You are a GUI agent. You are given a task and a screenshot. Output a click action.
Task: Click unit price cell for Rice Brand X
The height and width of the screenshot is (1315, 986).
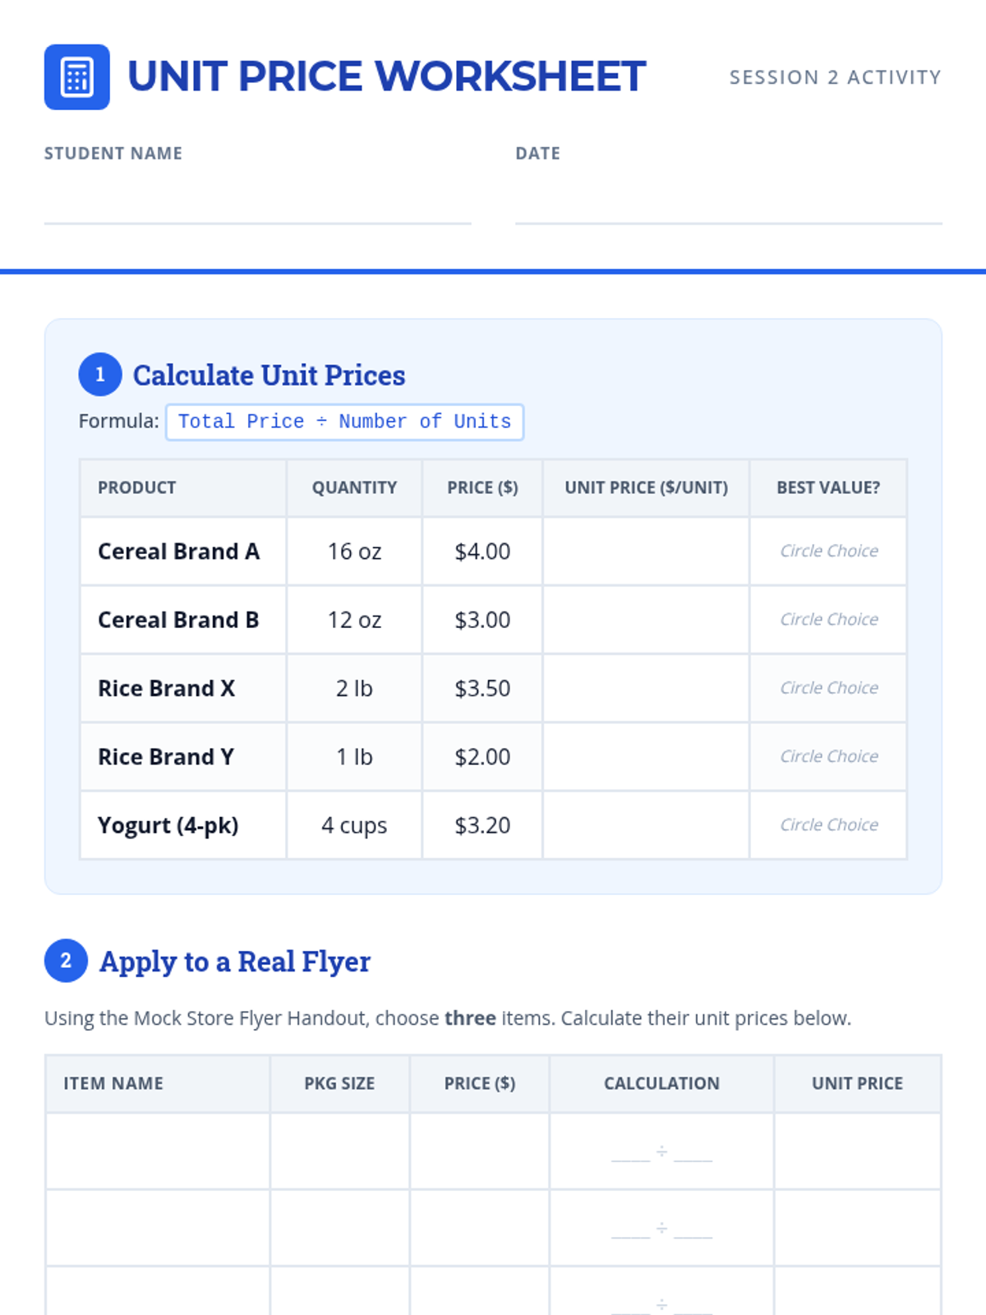pos(646,688)
